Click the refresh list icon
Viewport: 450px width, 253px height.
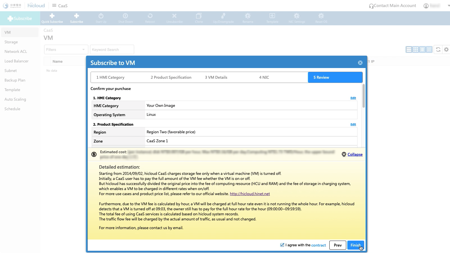(x=438, y=50)
